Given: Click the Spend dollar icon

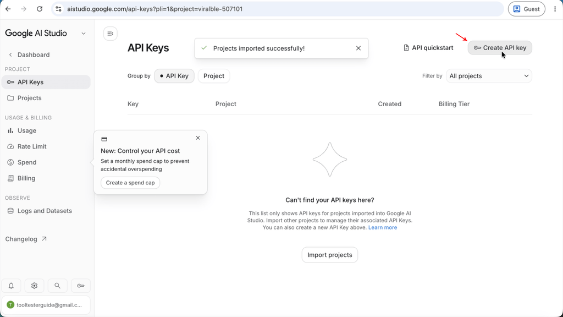Looking at the screenshot, I should click(x=10, y=162).
